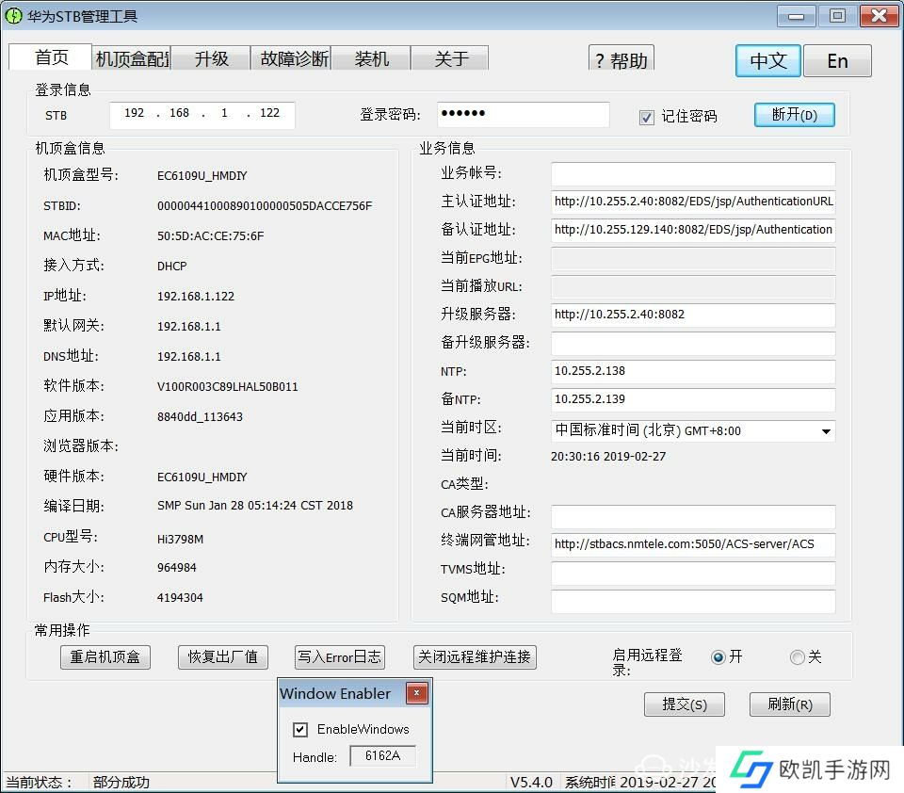Screen dimensions: 904x793
Task: Open the 装机 tab
Action: (x=372, y=58)
